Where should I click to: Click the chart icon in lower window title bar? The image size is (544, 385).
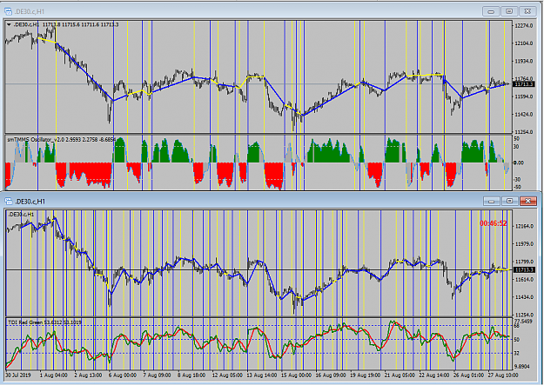tap(8, 201)
